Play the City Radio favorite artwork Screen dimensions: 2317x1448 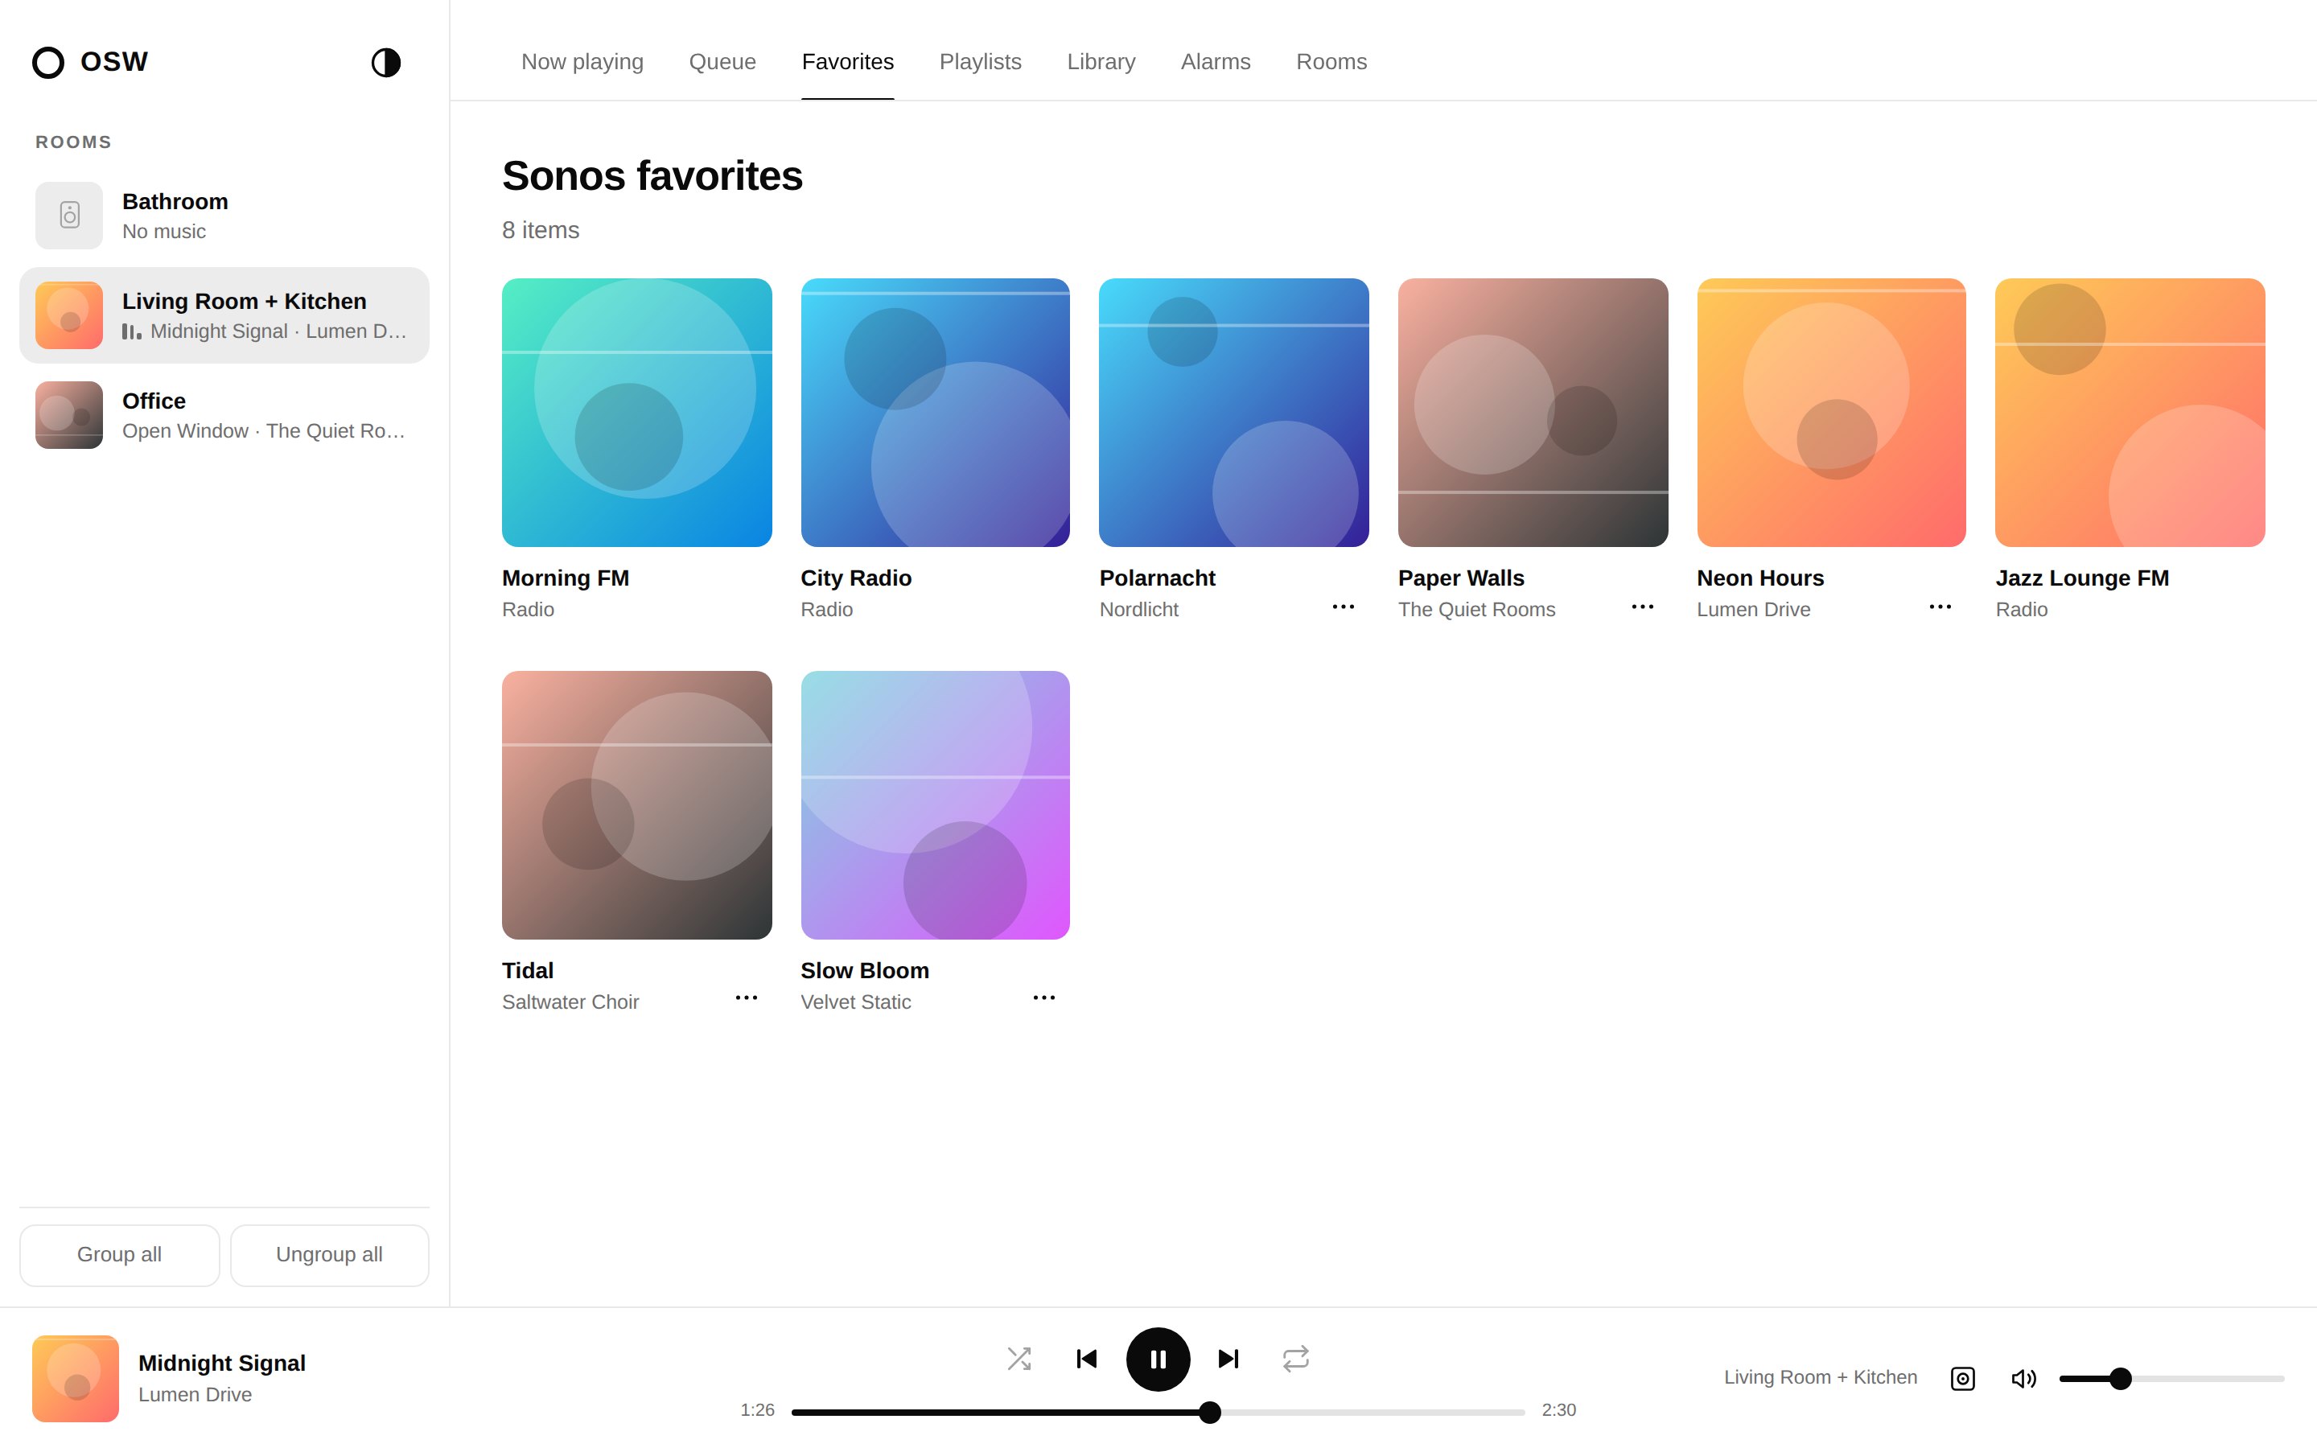pos(936,413)
